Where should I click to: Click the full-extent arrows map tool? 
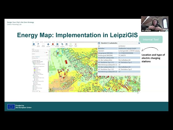coord(50,58)
